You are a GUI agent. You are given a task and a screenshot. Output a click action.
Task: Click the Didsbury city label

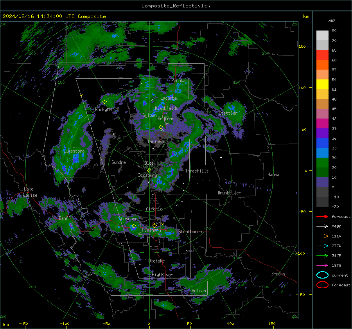pyautogui.click(x=147, y=175)
